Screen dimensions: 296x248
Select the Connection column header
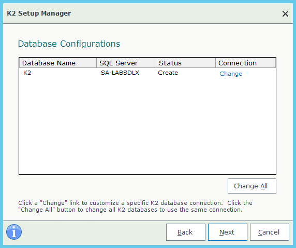pos(246,63)
